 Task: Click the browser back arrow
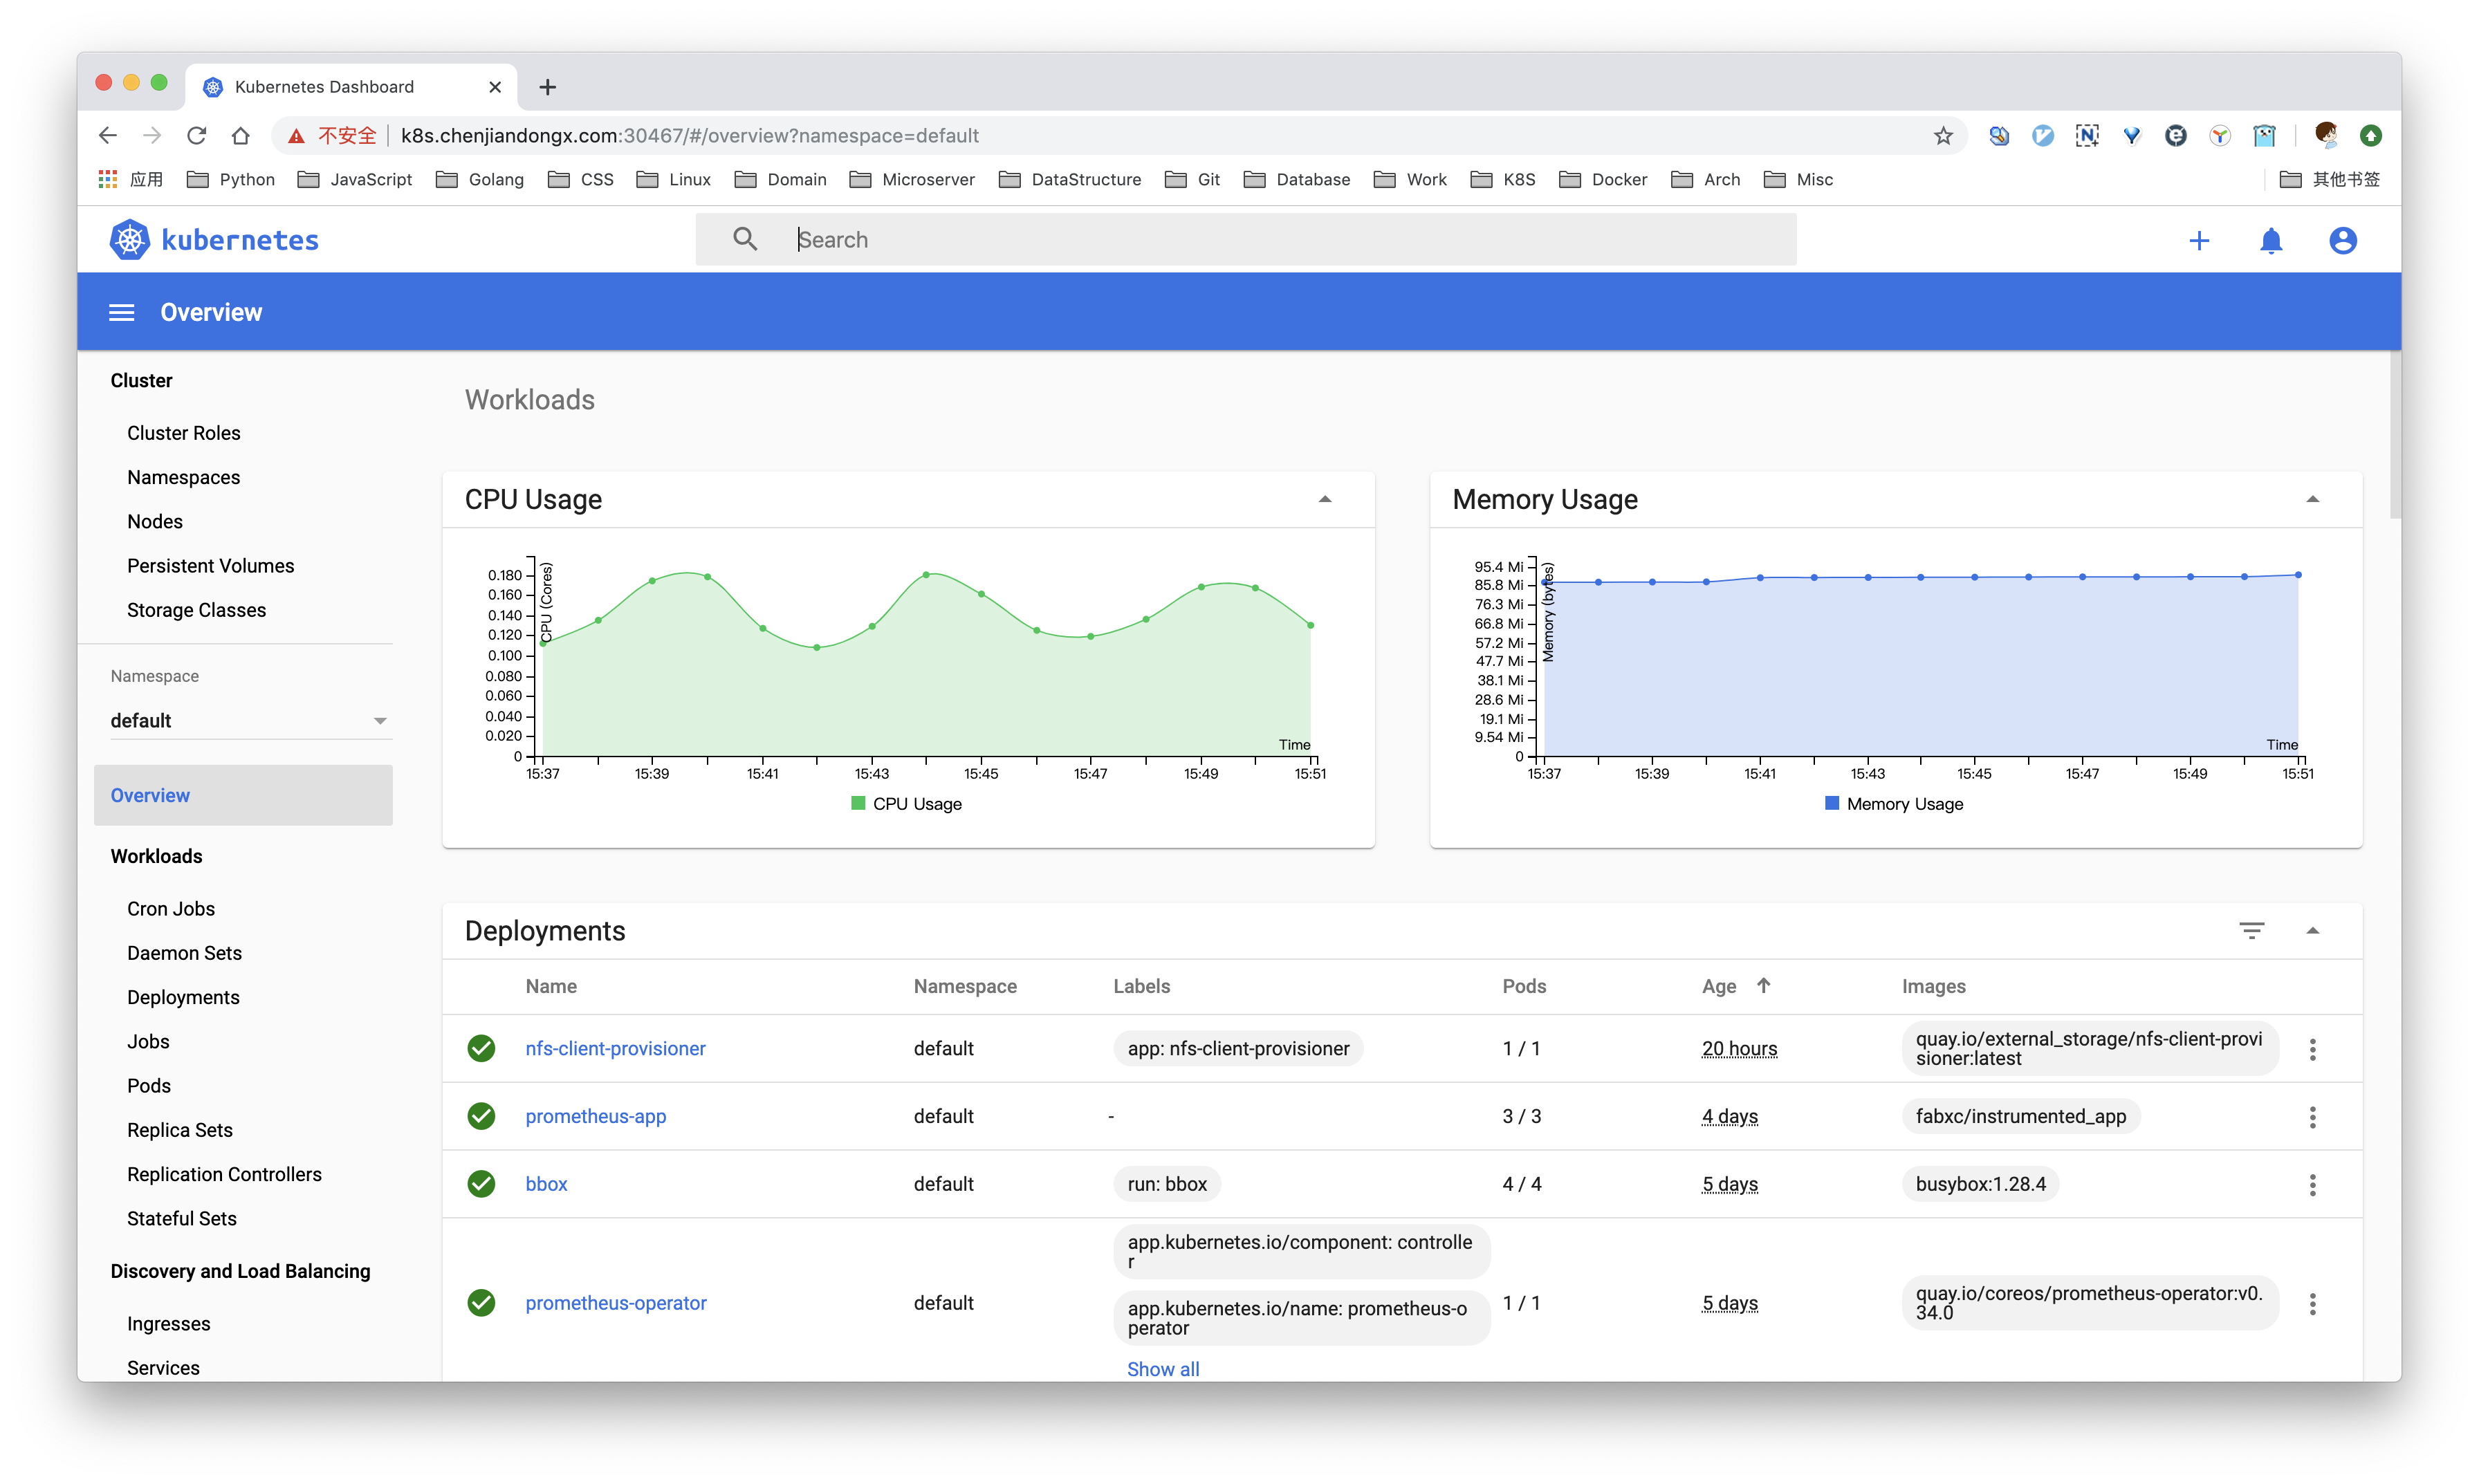coord(108,136)
